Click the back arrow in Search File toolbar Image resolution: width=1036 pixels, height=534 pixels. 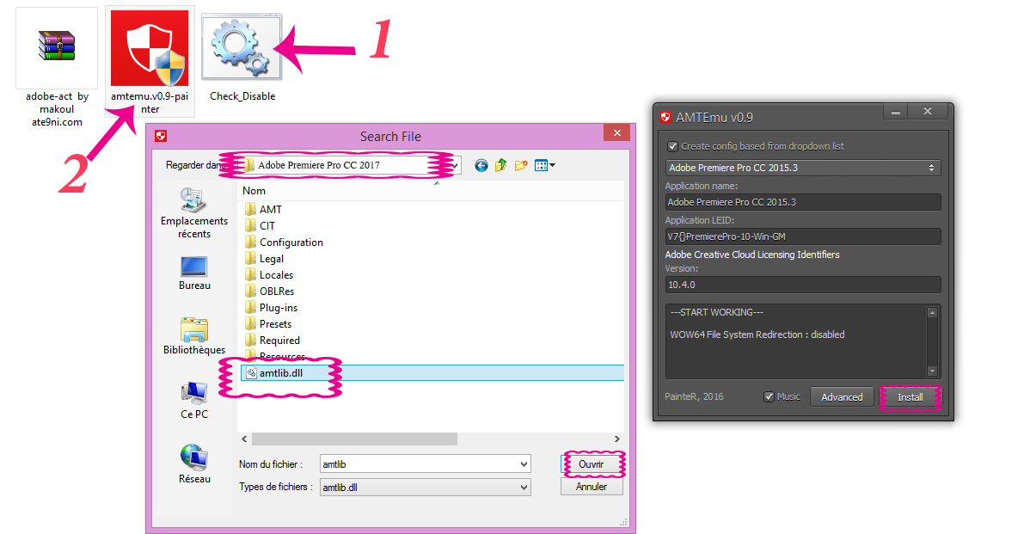tap(481, 165)
